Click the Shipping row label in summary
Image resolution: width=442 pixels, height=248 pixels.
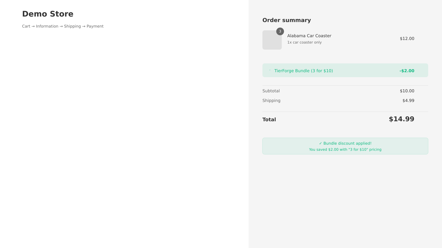point(271,101)
